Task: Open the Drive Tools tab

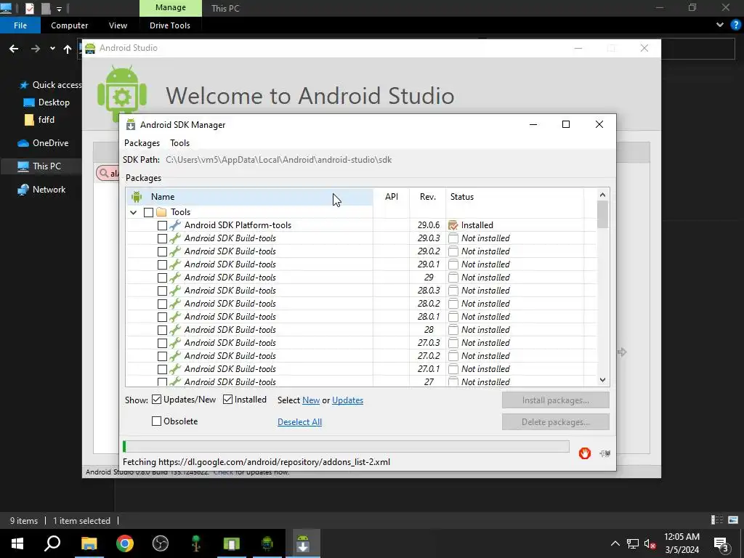Action: (170, 25)
